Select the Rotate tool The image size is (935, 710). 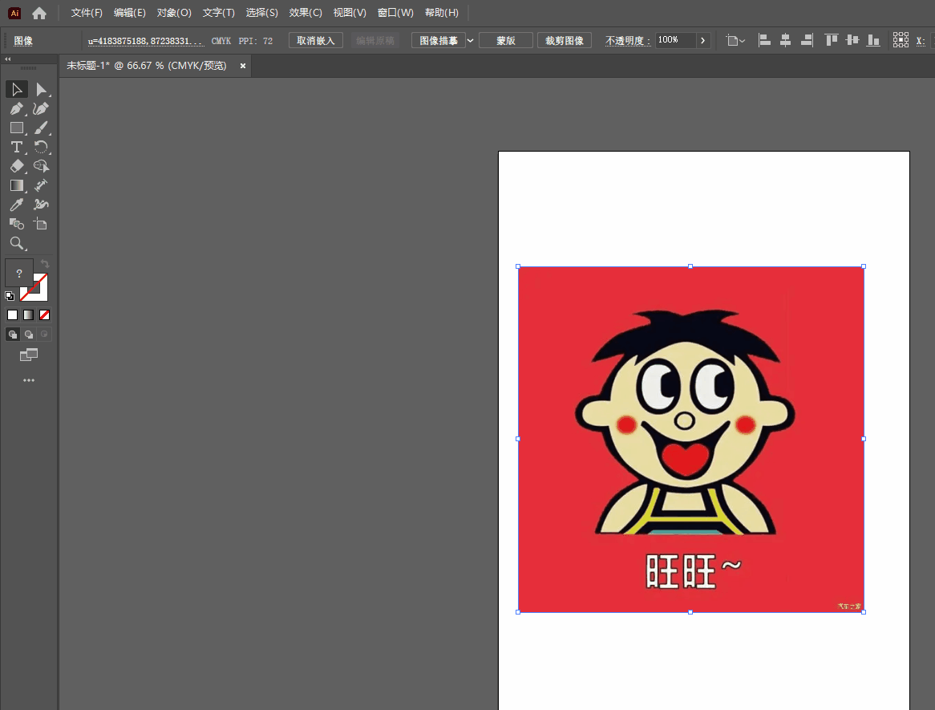pos(41,147)
